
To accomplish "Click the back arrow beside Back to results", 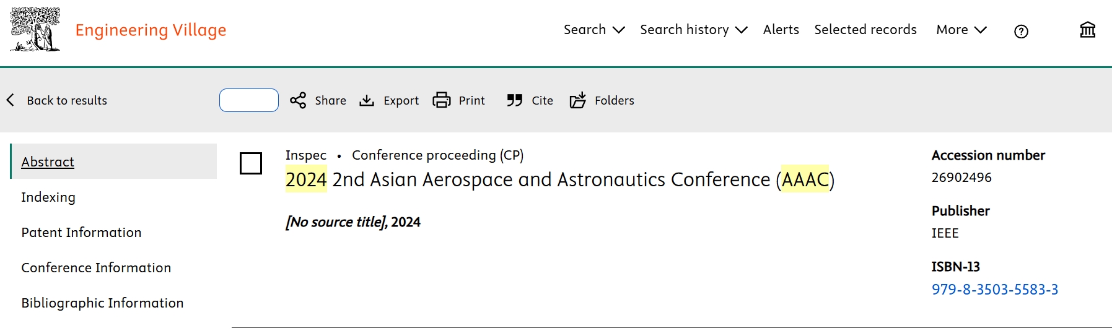I will [x=11, y=100].
